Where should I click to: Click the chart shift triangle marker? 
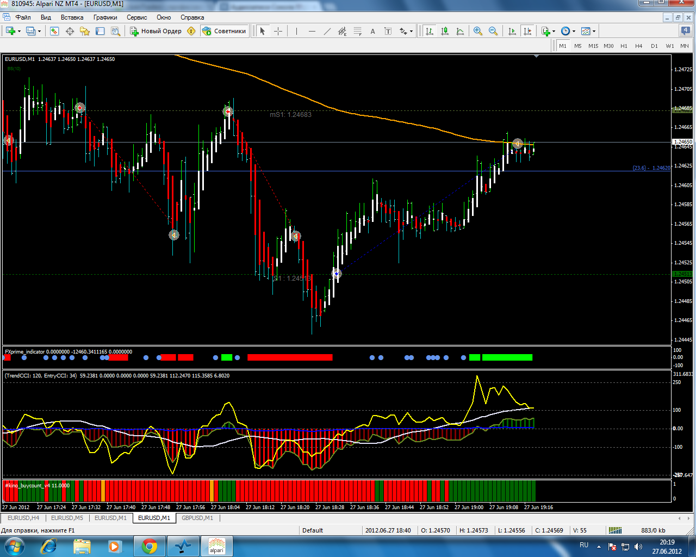click(x=537, y=55)
